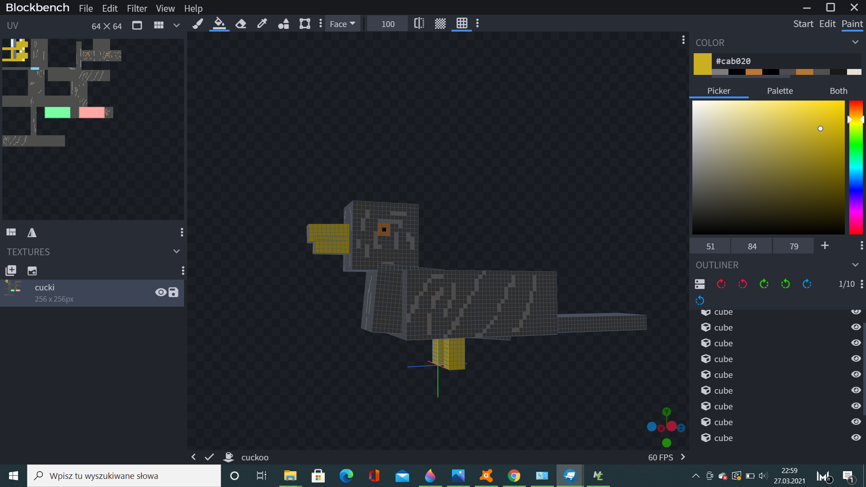The width and height of the screenshot is (866, 487).
Task: Toggle painting grid icon
Action: click(x=461, y=24)
